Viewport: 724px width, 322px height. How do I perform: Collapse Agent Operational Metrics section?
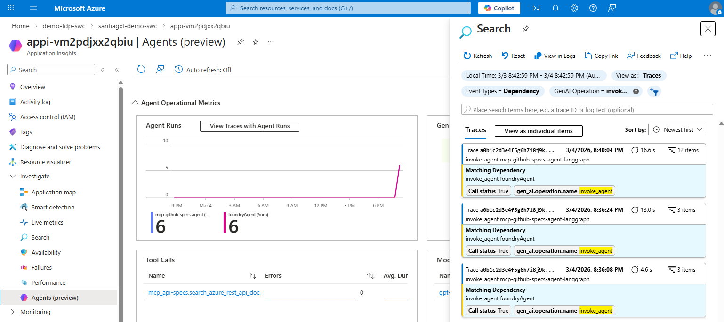(x=176, y=103)
